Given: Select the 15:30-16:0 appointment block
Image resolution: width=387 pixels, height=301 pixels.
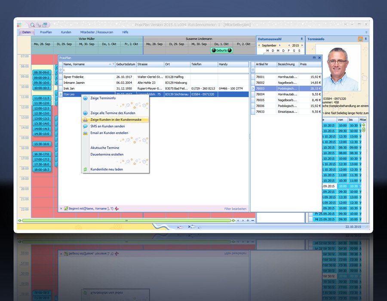Looking at the screenshot, I should point(42,144).
